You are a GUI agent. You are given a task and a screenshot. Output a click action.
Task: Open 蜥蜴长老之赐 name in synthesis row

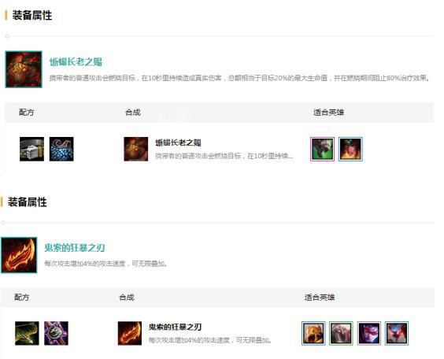(178, 142)
